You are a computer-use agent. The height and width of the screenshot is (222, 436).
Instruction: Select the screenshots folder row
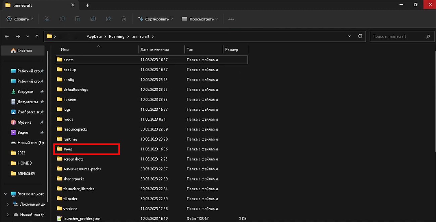[152, 159]
